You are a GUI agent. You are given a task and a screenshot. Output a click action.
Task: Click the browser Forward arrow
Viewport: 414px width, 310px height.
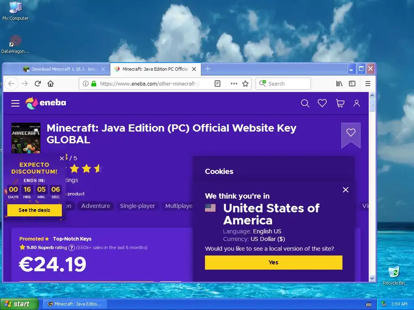[25, 84]
